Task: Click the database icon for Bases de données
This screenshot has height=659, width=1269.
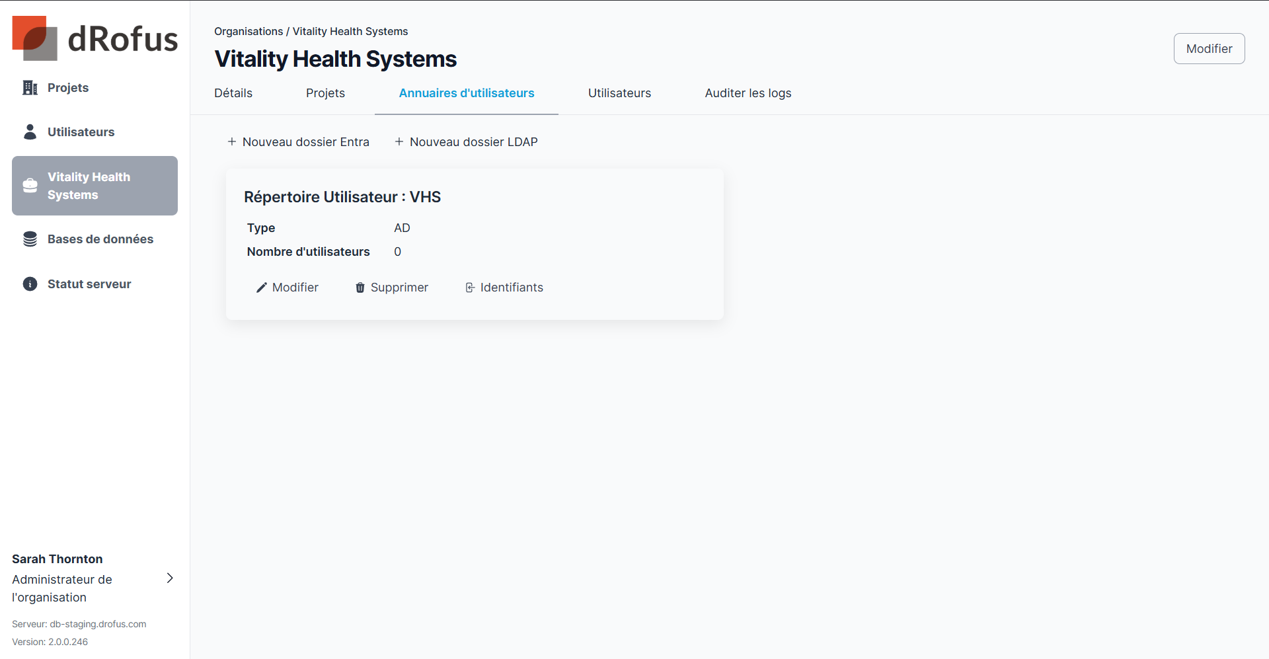Action: pyautogui.click(x=30, y=239)
